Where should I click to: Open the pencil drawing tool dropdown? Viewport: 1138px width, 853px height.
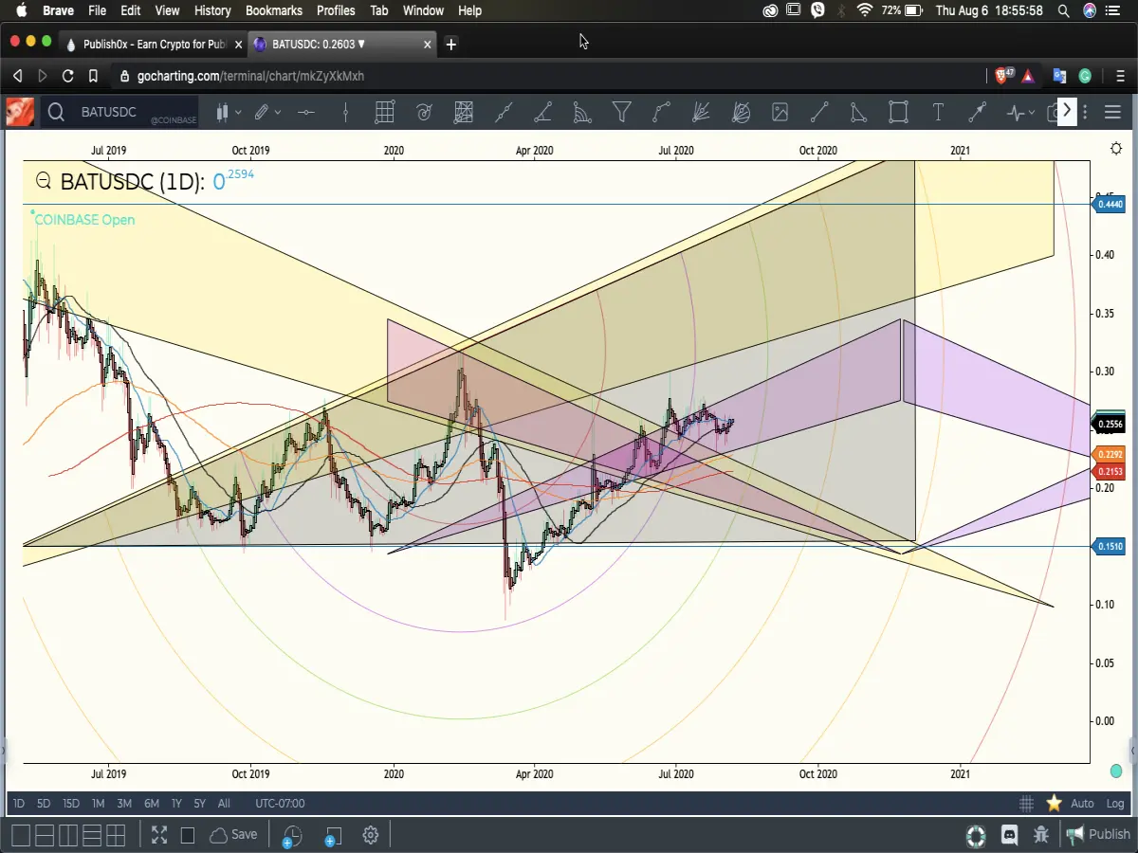[266, 113]
